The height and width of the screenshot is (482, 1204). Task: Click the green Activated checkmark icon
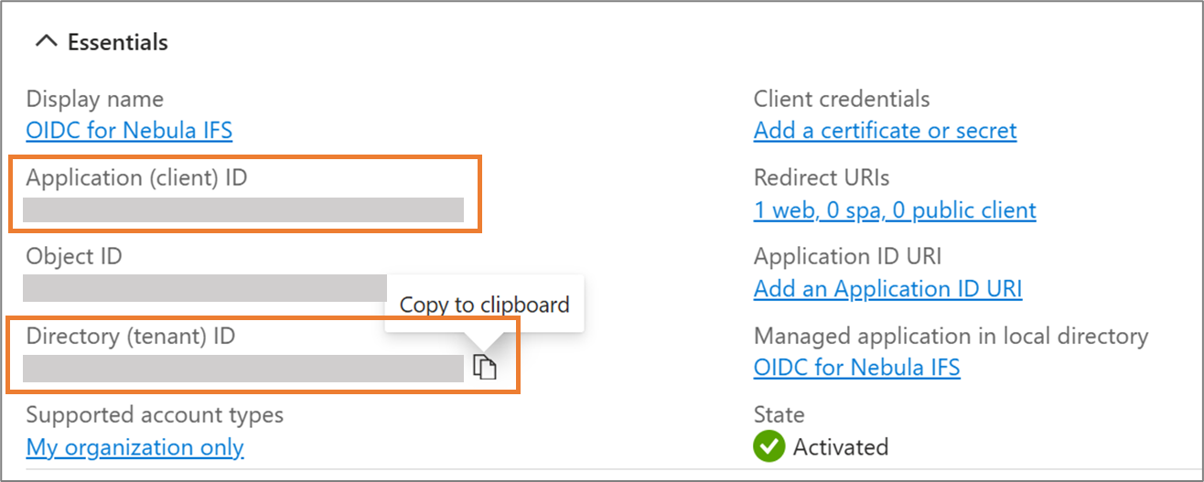coord(769,447)
